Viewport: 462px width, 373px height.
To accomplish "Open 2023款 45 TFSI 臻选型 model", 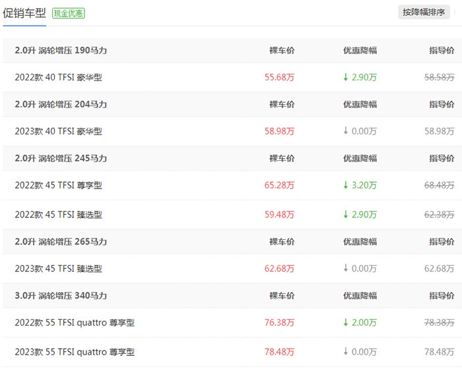I will point(58,269).
